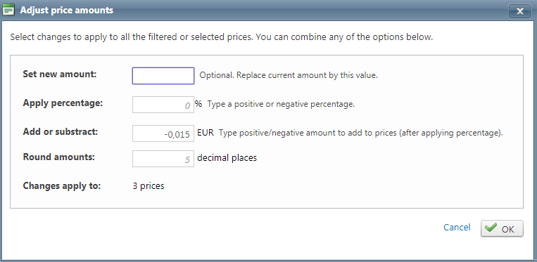This screenshot has height=262, width=537.
Task: Click the 'Add or substract:' label
Action: coord(61,132)
